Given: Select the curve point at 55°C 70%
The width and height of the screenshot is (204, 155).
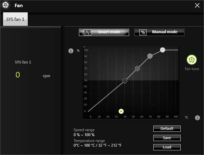Looking at the screenshot, I should (x=137, y=69).
